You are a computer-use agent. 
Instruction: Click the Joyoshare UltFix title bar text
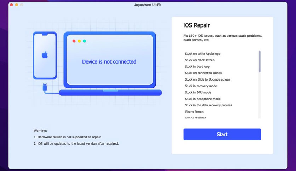(148, 5)
